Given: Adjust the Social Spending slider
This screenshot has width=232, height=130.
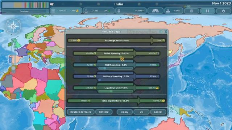Looking at the screenshot, I should 116,57.
